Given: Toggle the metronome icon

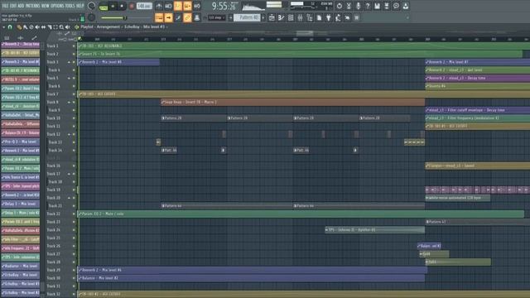Looking at the screenshot, I should click(x=159, y=6).
